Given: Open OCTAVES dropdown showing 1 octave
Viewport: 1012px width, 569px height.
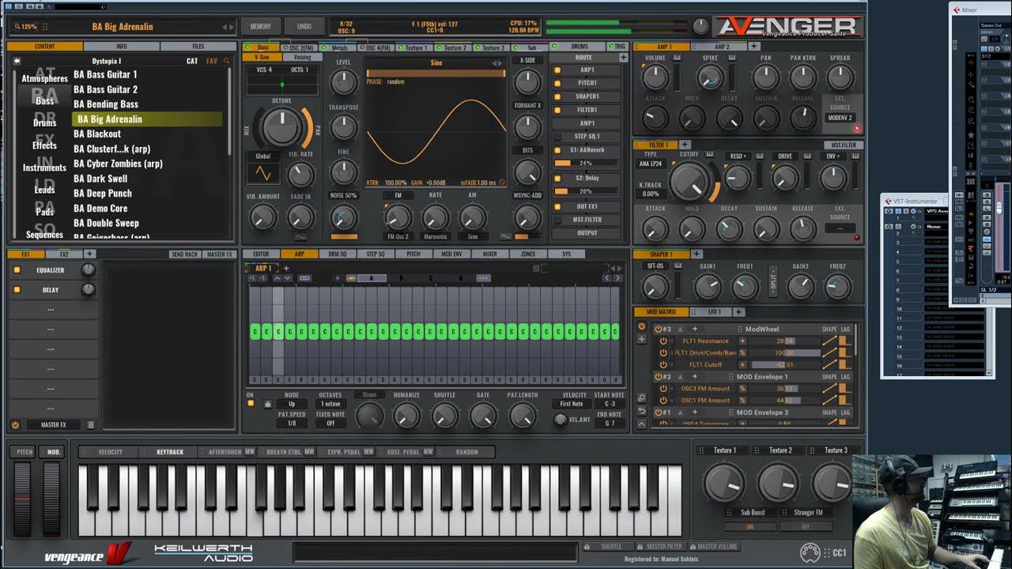Looking at the screenshot, I should pyautogui.click(x=330, y=404).
